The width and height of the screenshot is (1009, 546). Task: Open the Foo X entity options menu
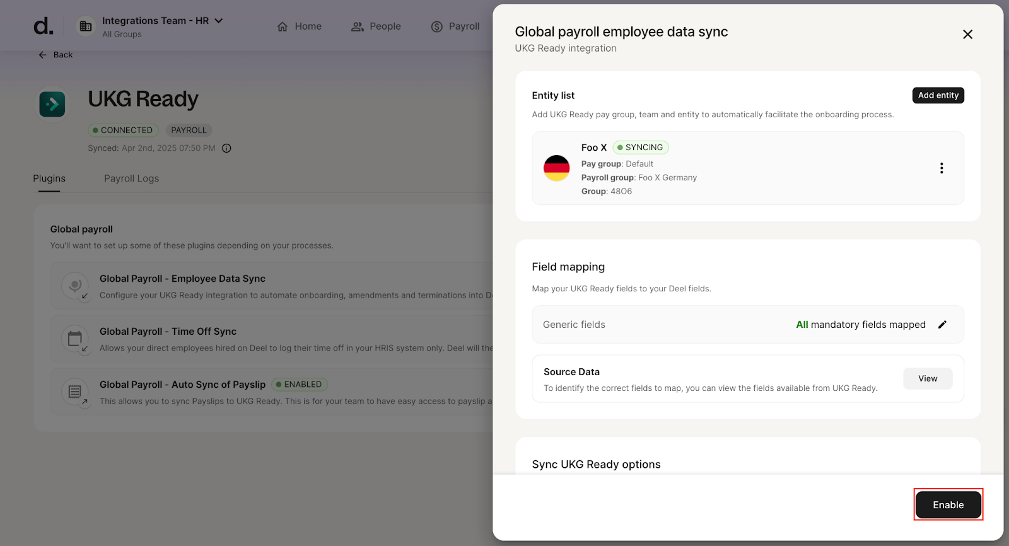click(942, 168)
